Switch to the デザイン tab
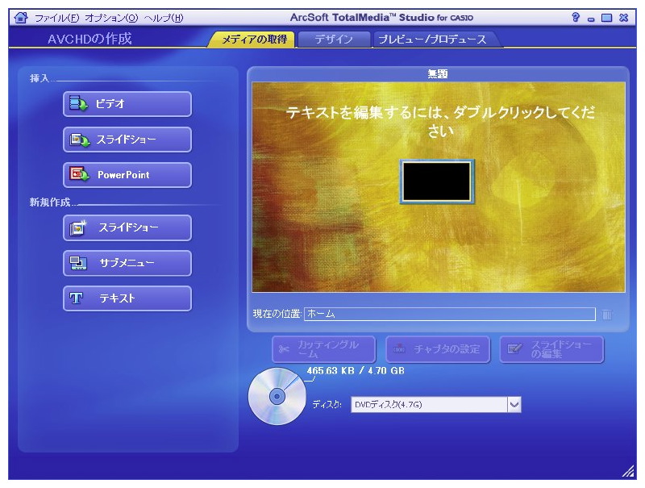The image size is (645, 488). click(334, 40)
